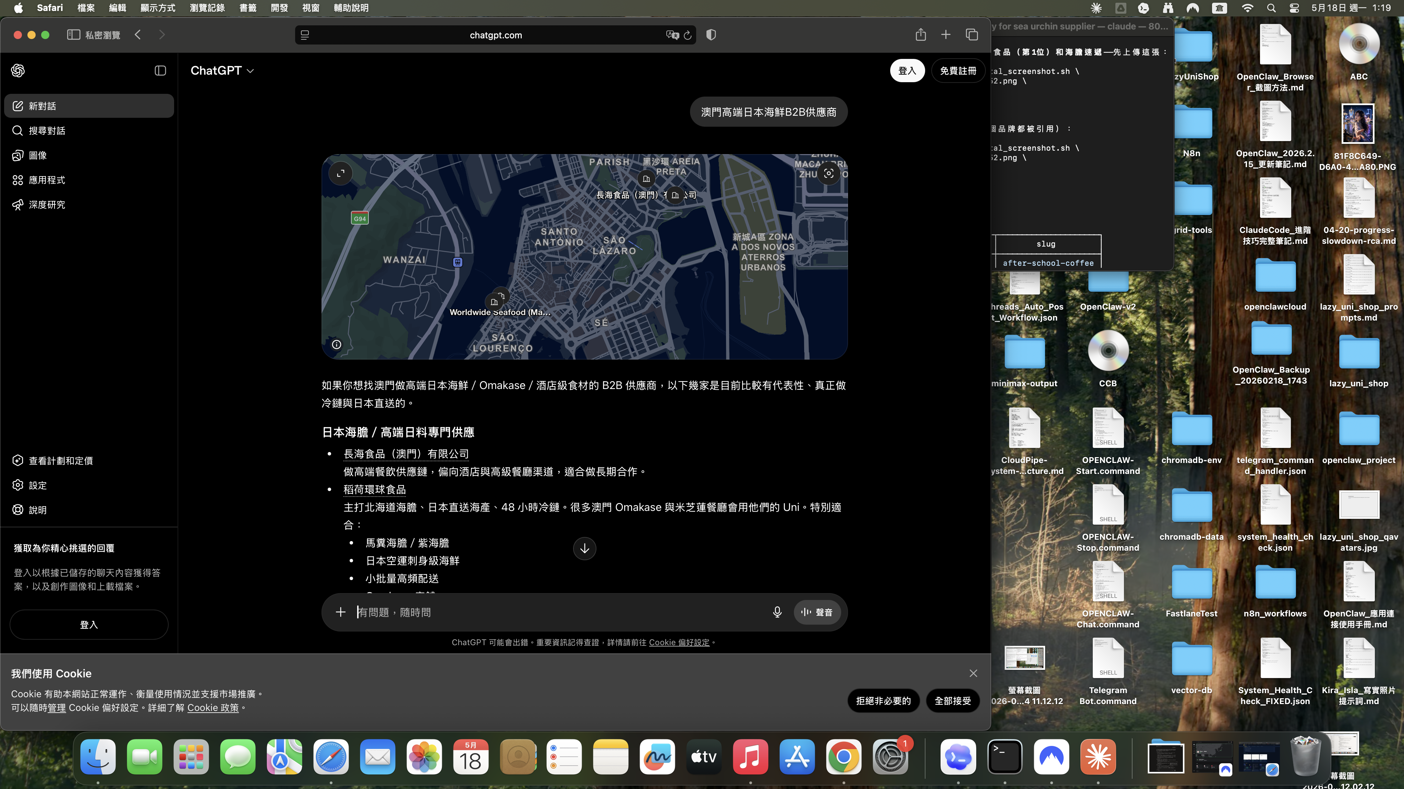Open 長海食品（澳門）有限公司 link
This screenshot has width=1404, height=789.
[406, 454]
